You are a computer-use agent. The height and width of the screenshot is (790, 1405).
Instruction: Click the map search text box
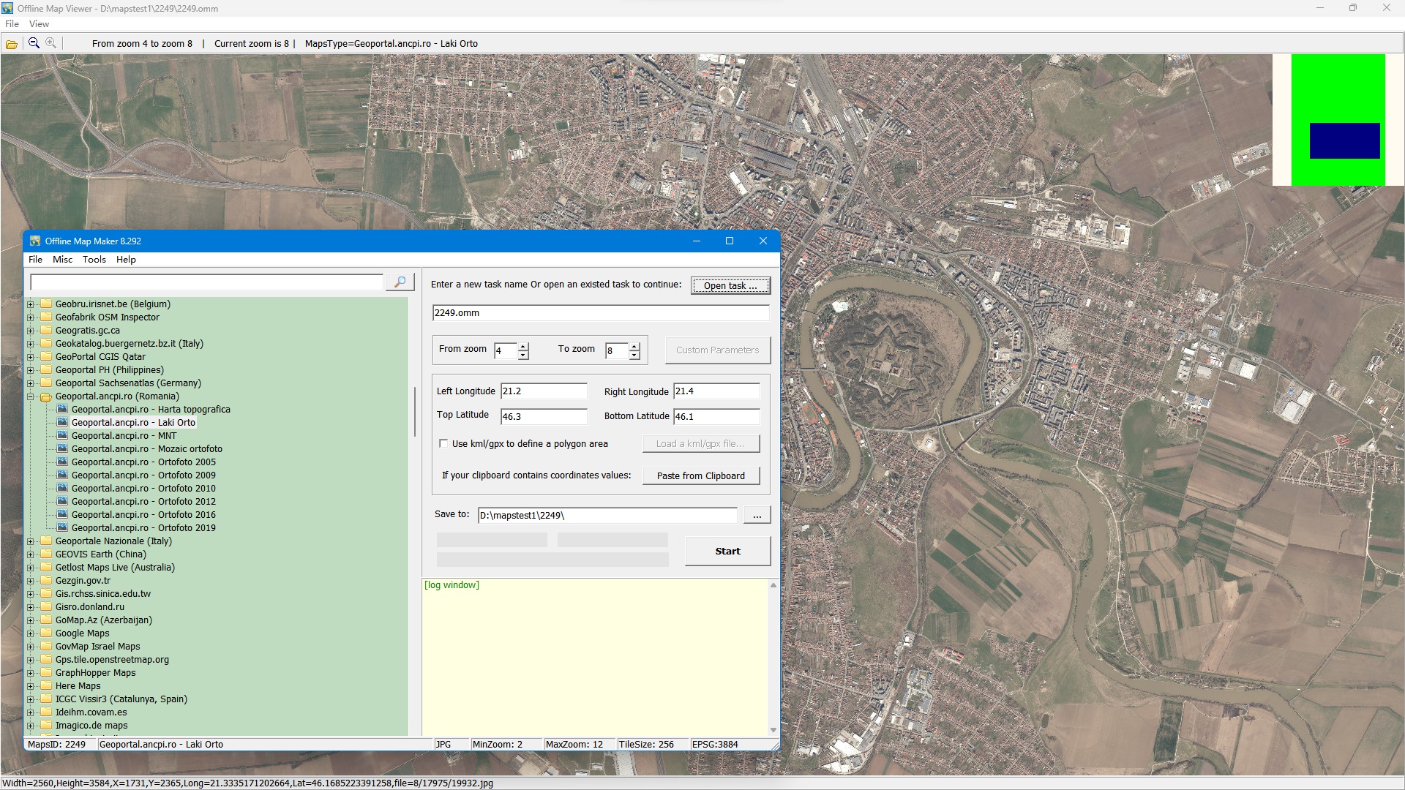pos(206,282)
